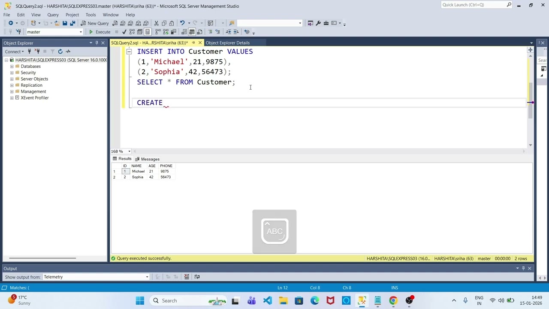Click the Display Estimated Execution Plan icon
Screen dimensions: 549x309
click(132, 32)
